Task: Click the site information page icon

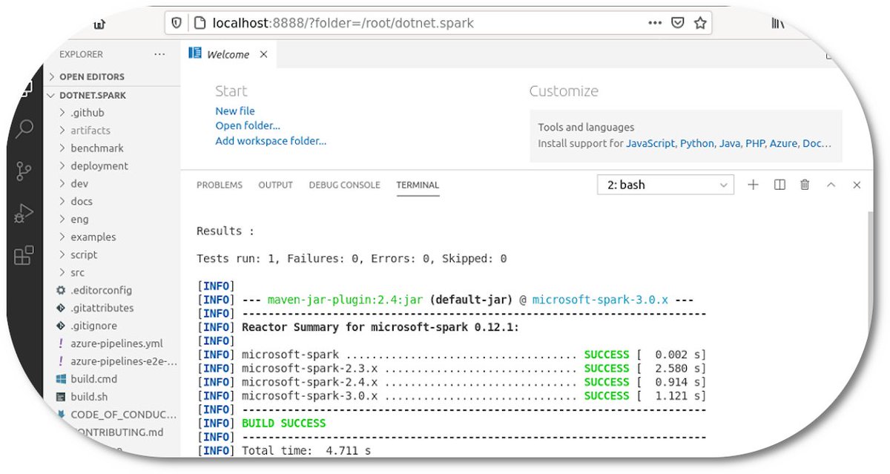Action: [199, 23]
